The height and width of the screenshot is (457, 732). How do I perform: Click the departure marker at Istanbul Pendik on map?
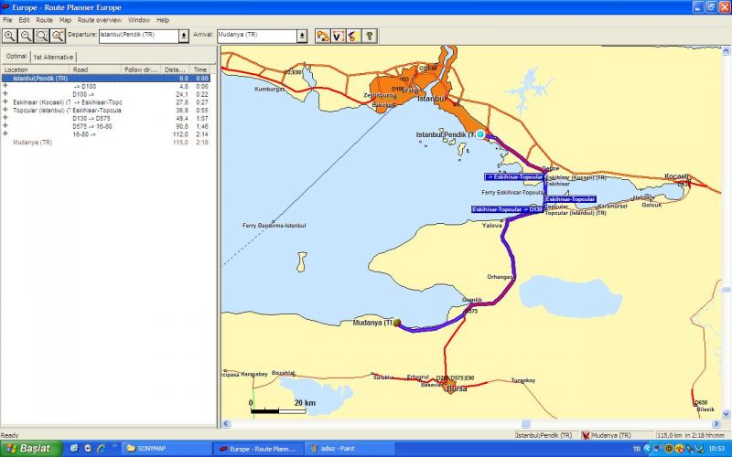pyautogui.click(x=480, y=134)
